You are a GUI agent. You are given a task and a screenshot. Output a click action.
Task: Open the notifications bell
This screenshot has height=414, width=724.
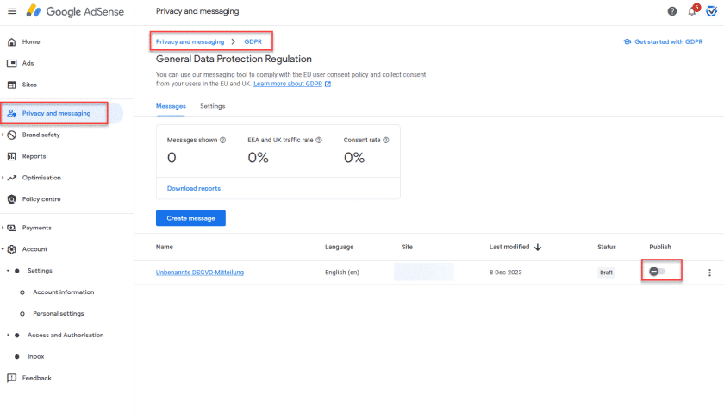tap(692, 11)
